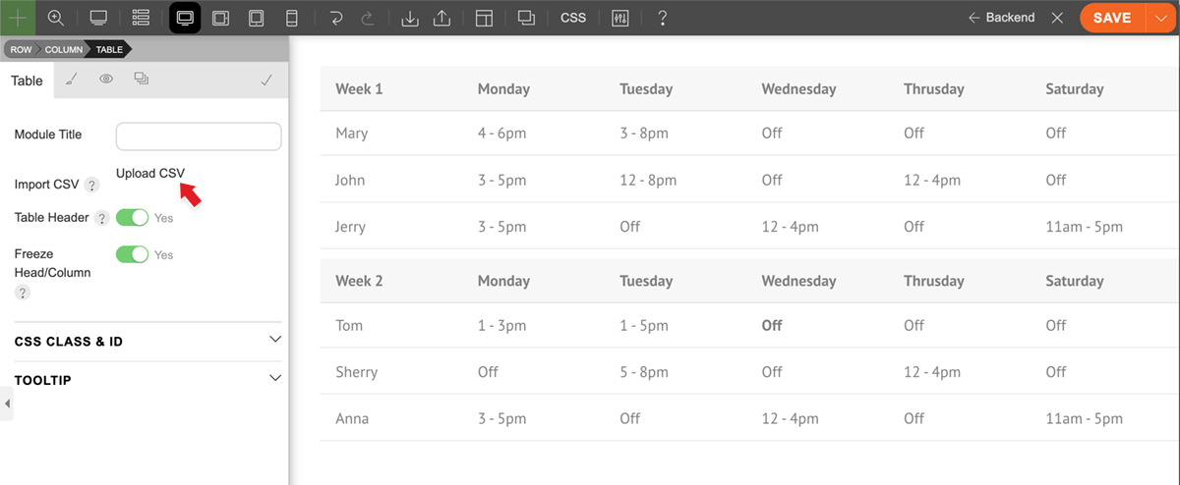Select the Sherry row name cell
The image size is (1180, 485).
click(x=356, y=372)
